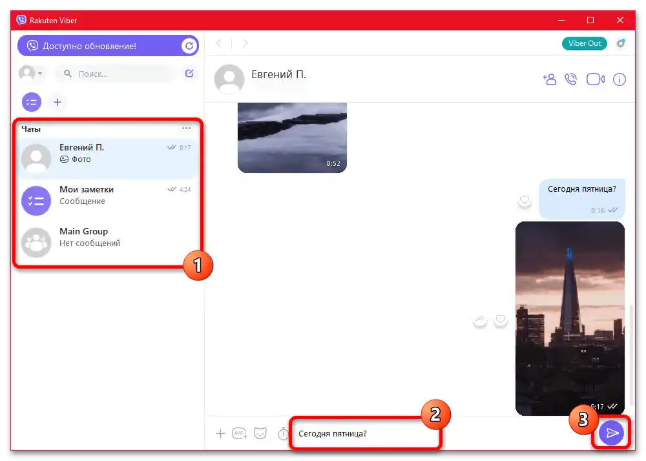Attach a file with the plus icon
The width and height of the screenshot is (646, 461).
(220, 433)
